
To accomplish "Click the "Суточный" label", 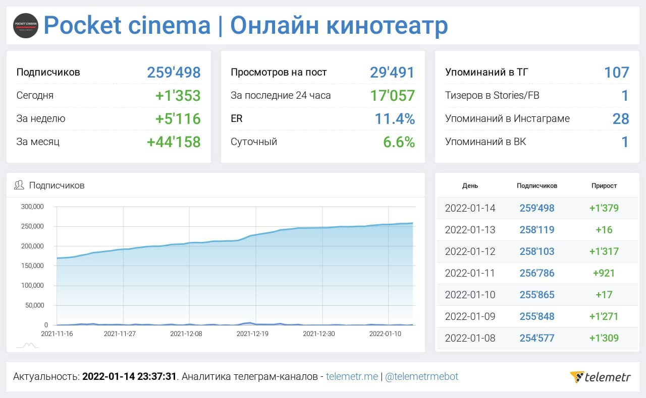I will tap(254, 142).
